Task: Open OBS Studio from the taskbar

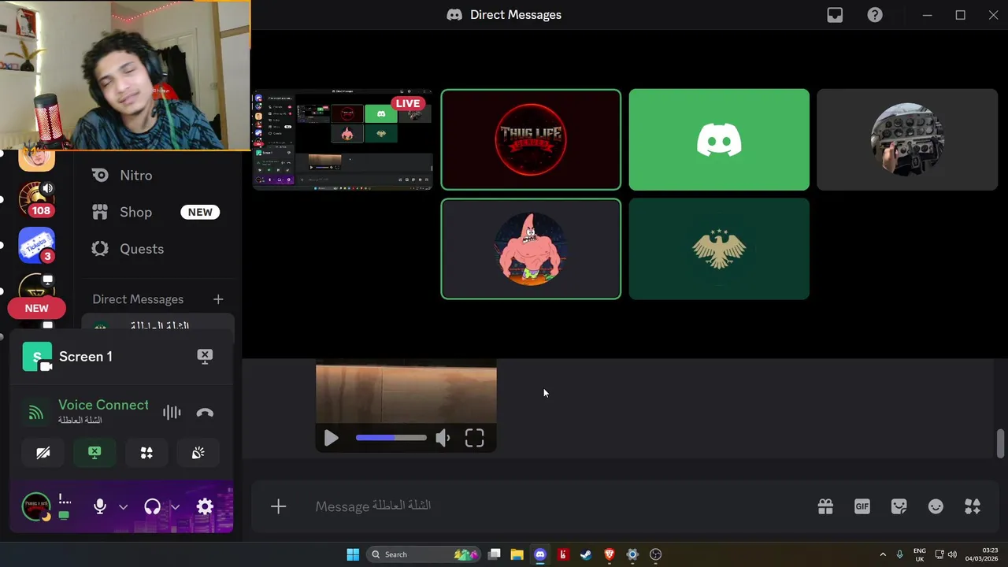Action: tap(655, 554)
